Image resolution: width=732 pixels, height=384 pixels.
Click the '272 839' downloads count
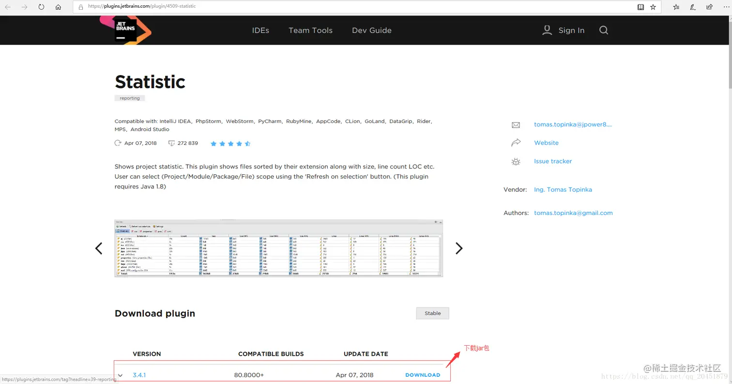tap(188, 143)
